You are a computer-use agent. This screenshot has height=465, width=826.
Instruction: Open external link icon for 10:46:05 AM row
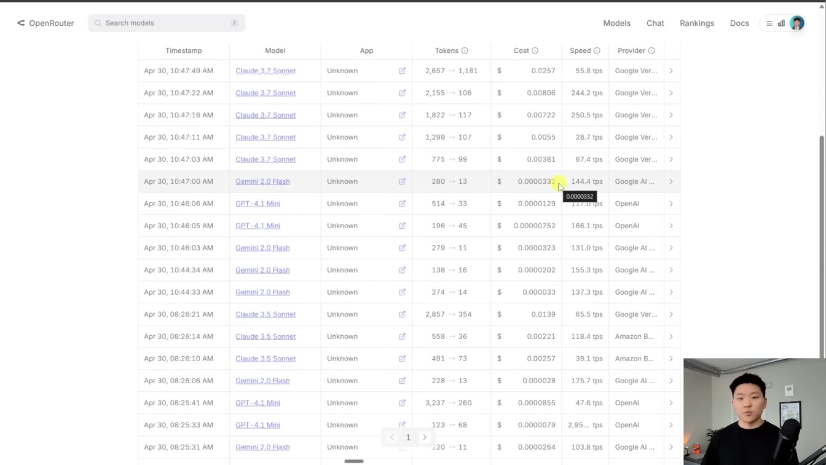point(402,226)
